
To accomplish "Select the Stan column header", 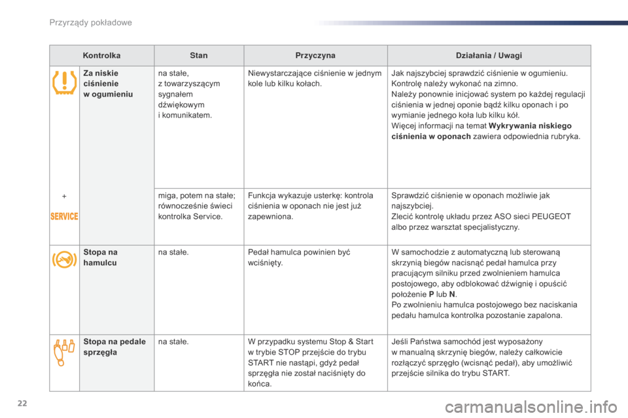I will [x=199, y=56].
